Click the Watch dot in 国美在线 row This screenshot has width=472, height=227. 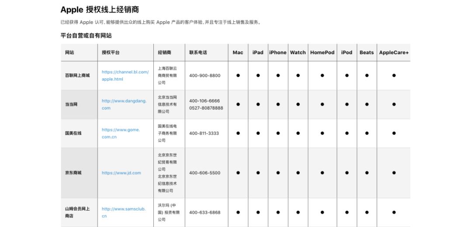point(298,133)
